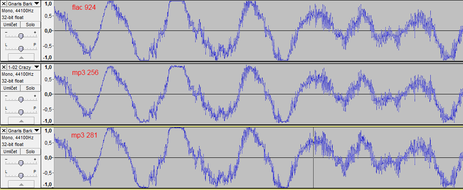Open the bottom Gnarls Bark track dropdown menu
Image resolution: width=463 pixels, height=190 pixels.
point(23,130)
